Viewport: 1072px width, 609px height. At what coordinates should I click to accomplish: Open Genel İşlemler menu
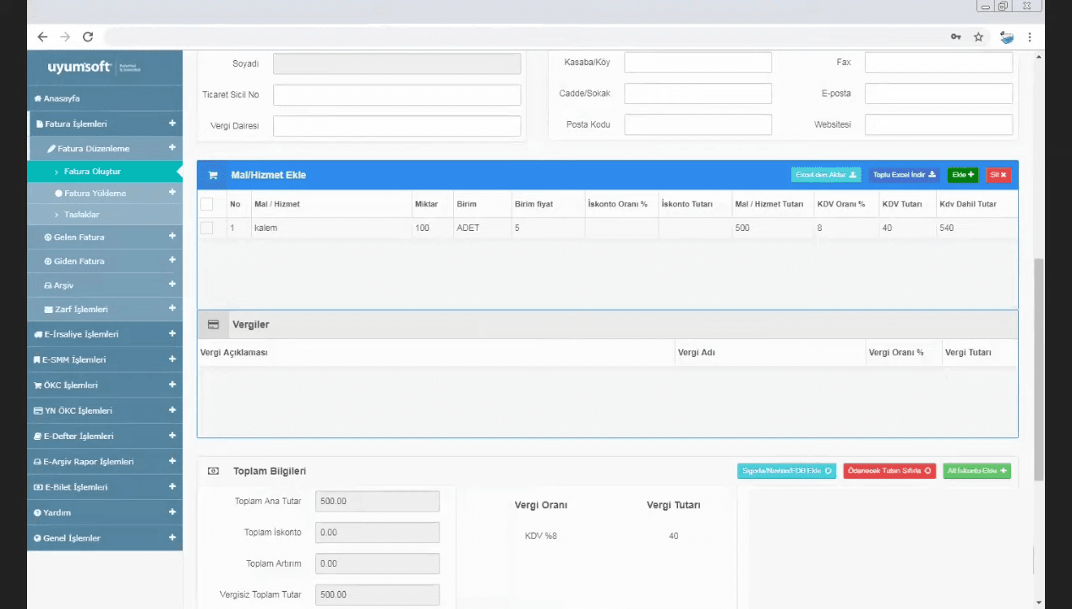(x=105, y=538)
